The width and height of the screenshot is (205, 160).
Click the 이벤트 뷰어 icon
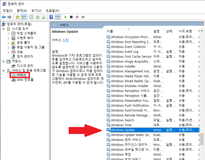[13, 38]
